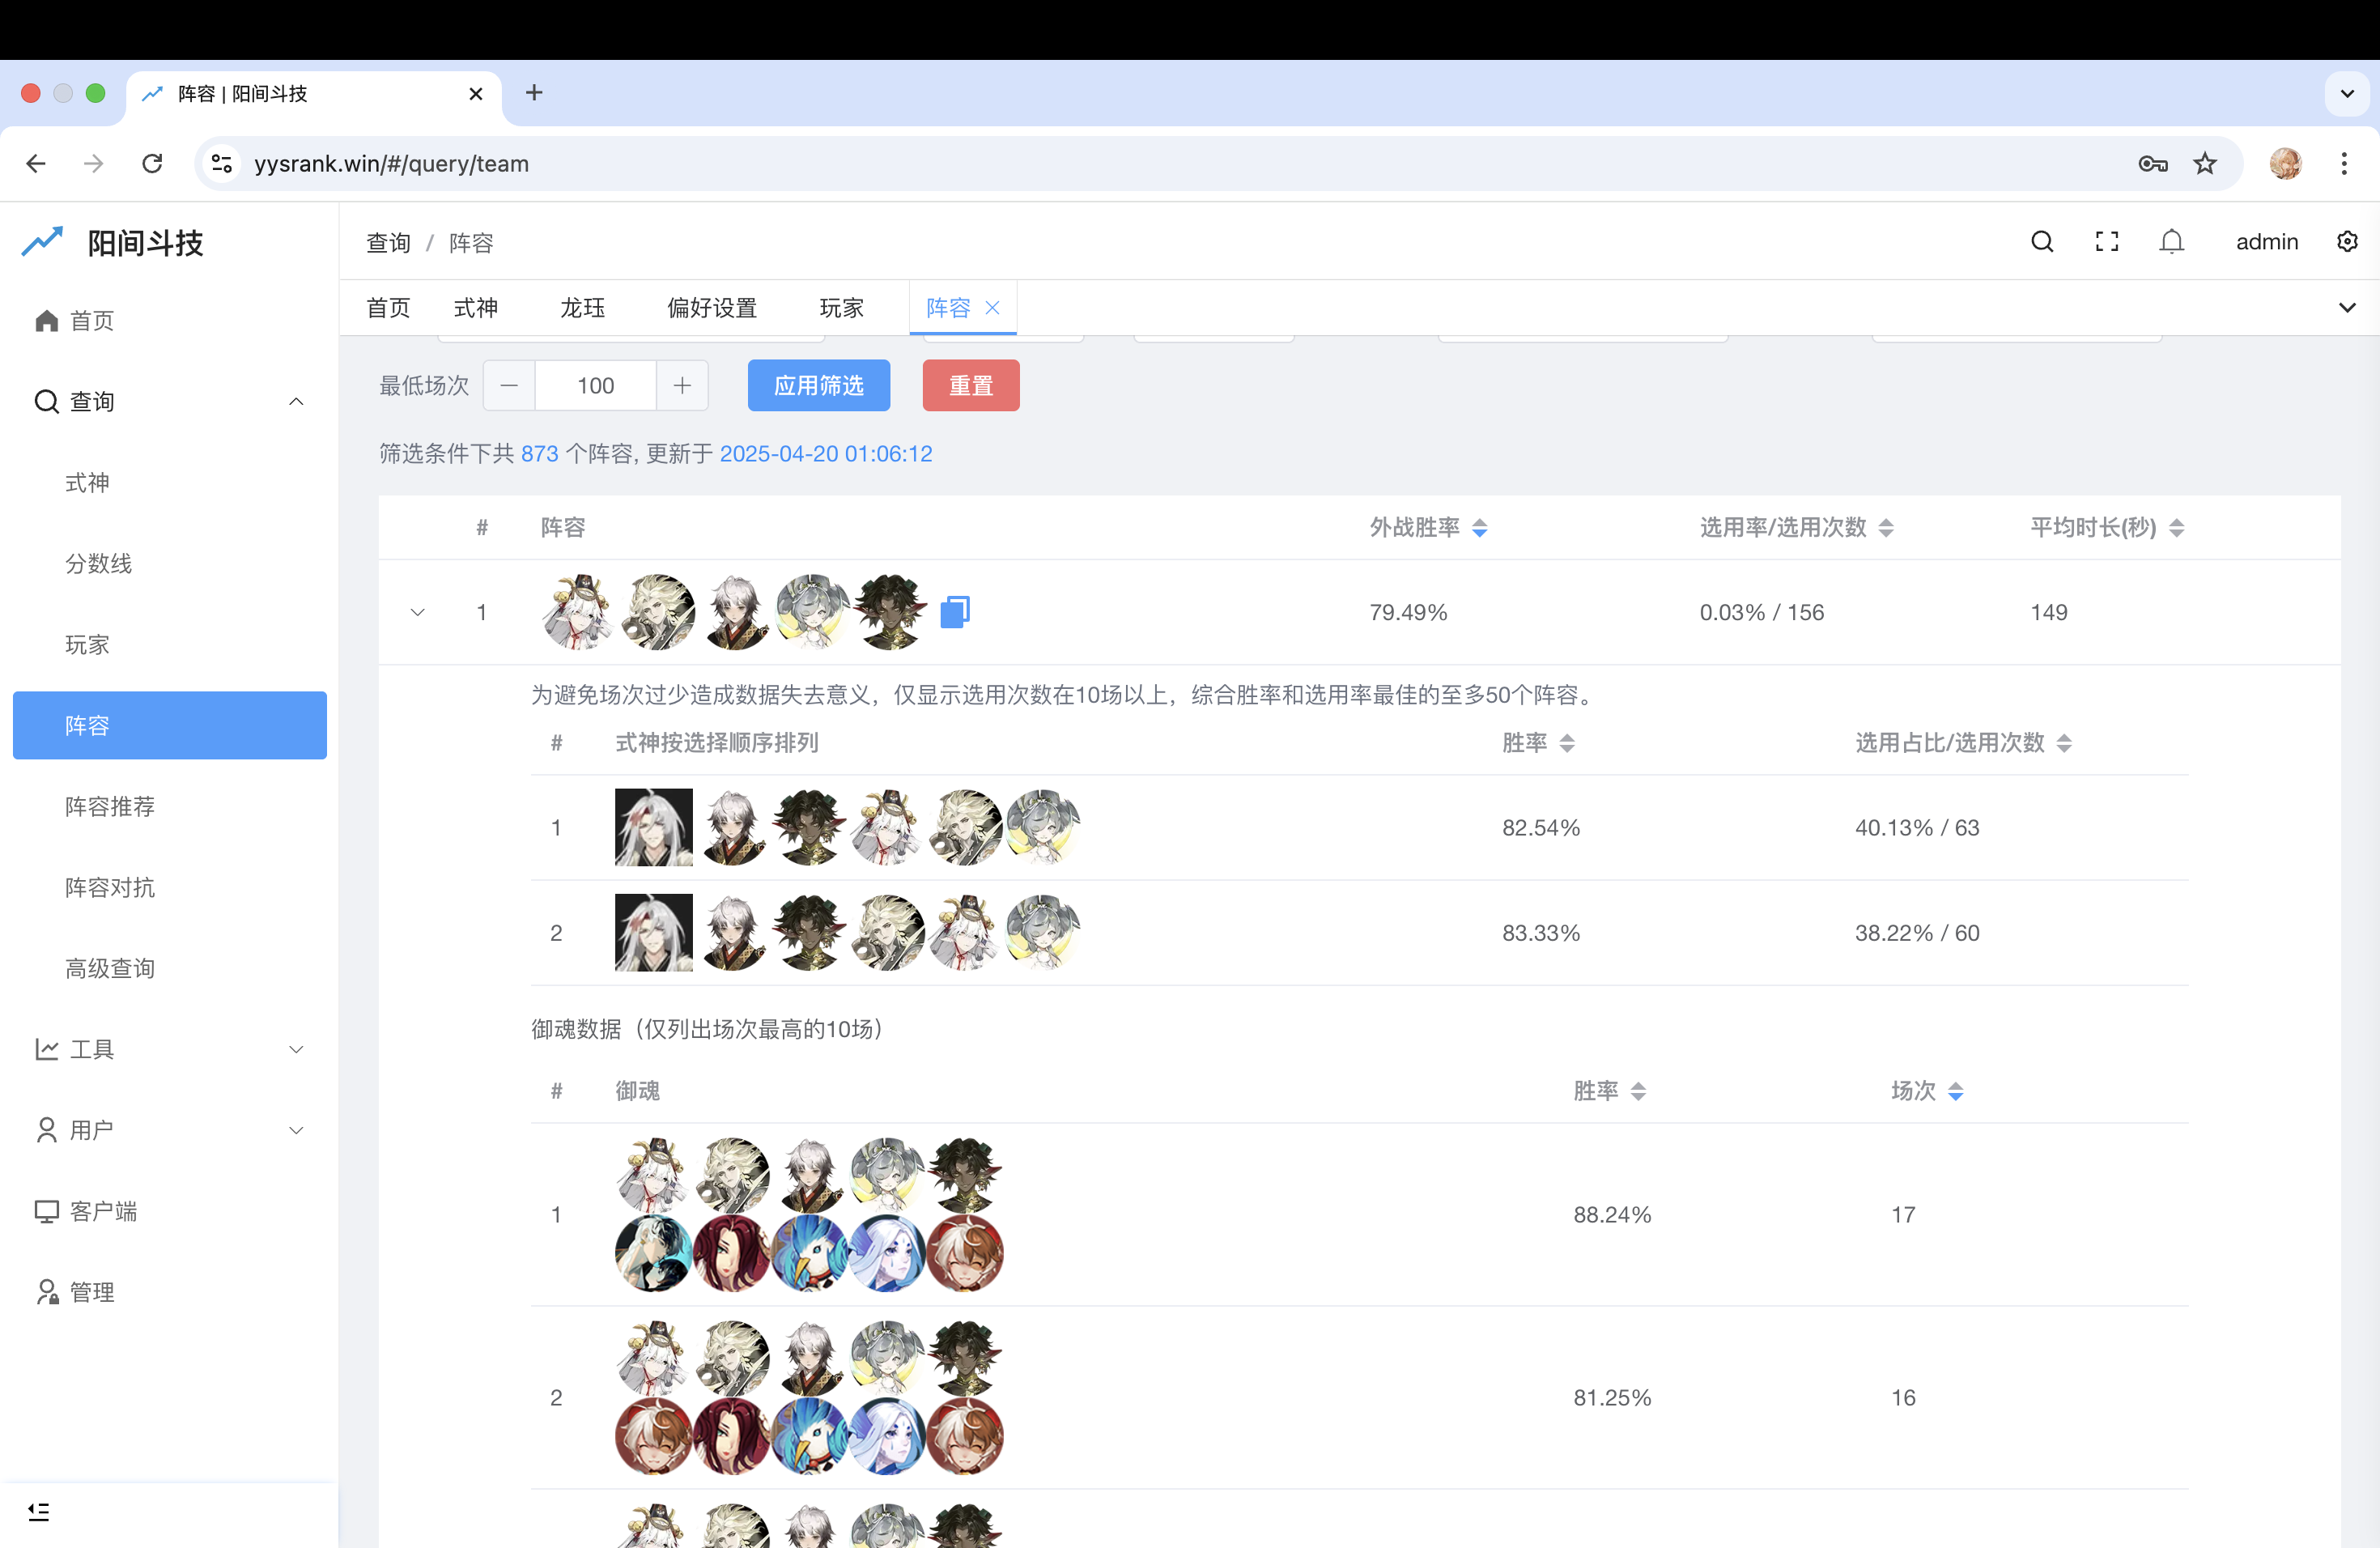Switch to the 玩家 tab

click(840, 308)
